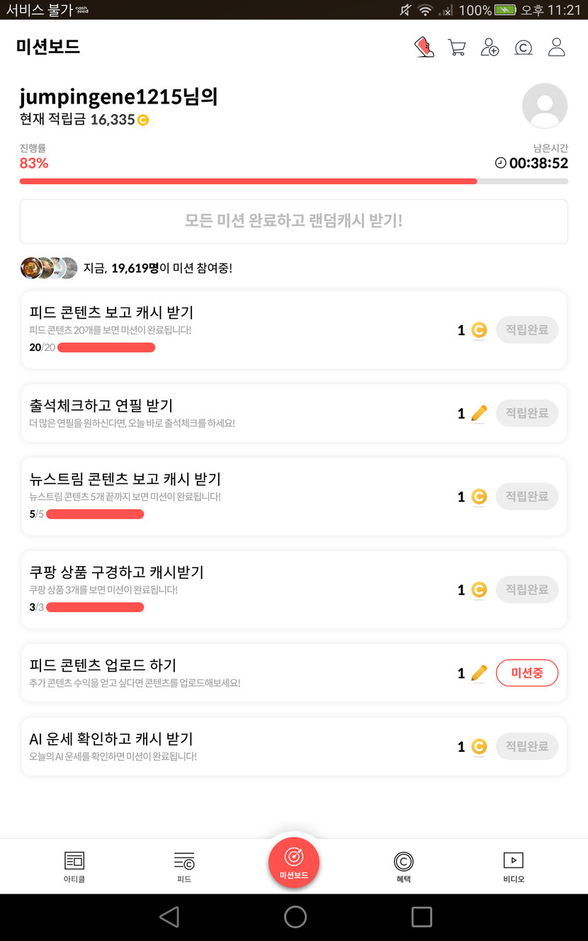Tap 적립완료 for AI 운세 mission
588x941 pixels.
tap(527, 746)
